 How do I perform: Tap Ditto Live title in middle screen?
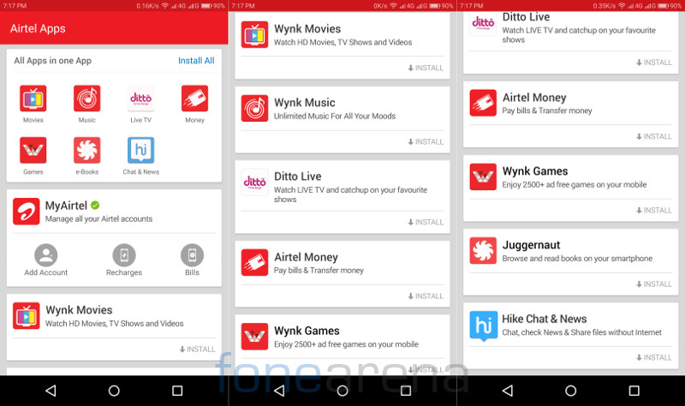(298, 176)
